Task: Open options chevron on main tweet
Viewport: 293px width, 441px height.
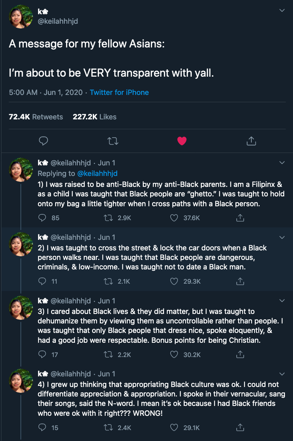Action: 282,11
